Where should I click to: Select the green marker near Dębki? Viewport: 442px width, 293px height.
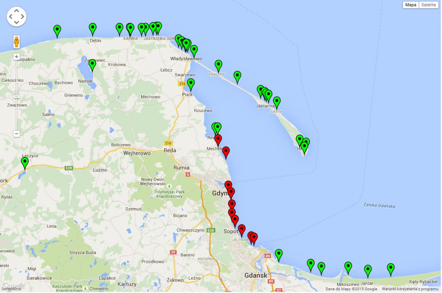click(x=92, y=28)
